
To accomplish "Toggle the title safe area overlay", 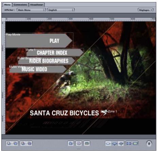I will (135, 144).
